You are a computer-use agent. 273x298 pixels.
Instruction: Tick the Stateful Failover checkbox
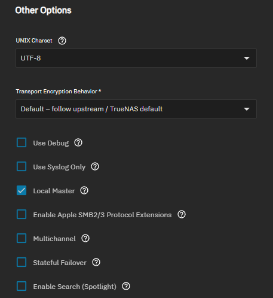coord(22,262)
